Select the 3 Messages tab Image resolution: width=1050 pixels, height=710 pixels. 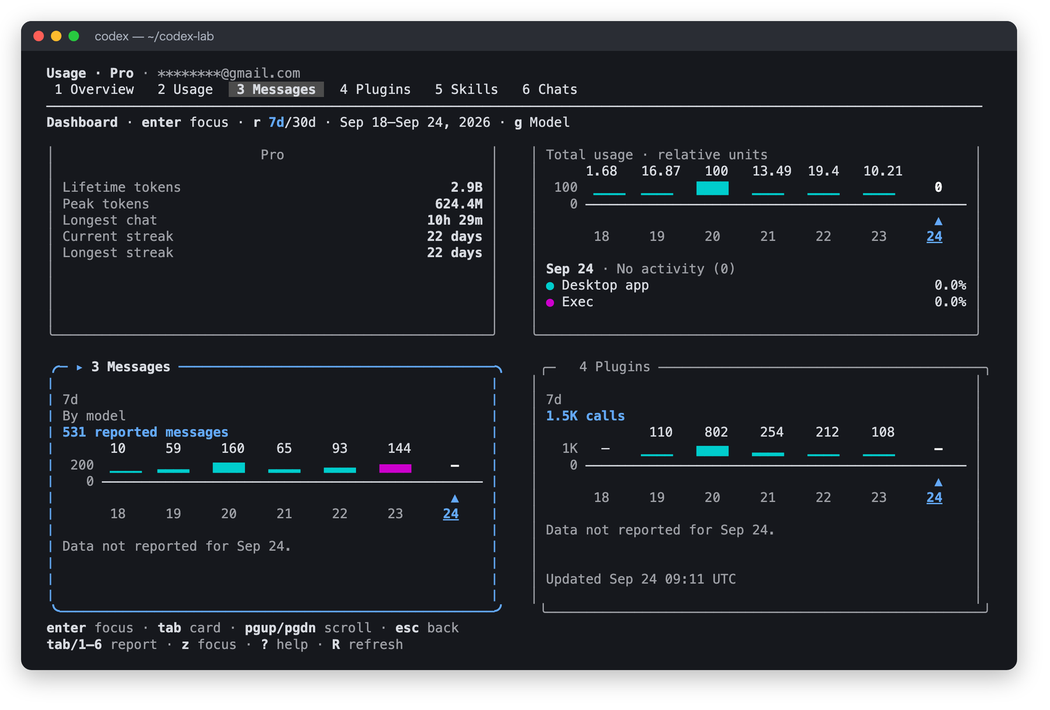point(276,89)
